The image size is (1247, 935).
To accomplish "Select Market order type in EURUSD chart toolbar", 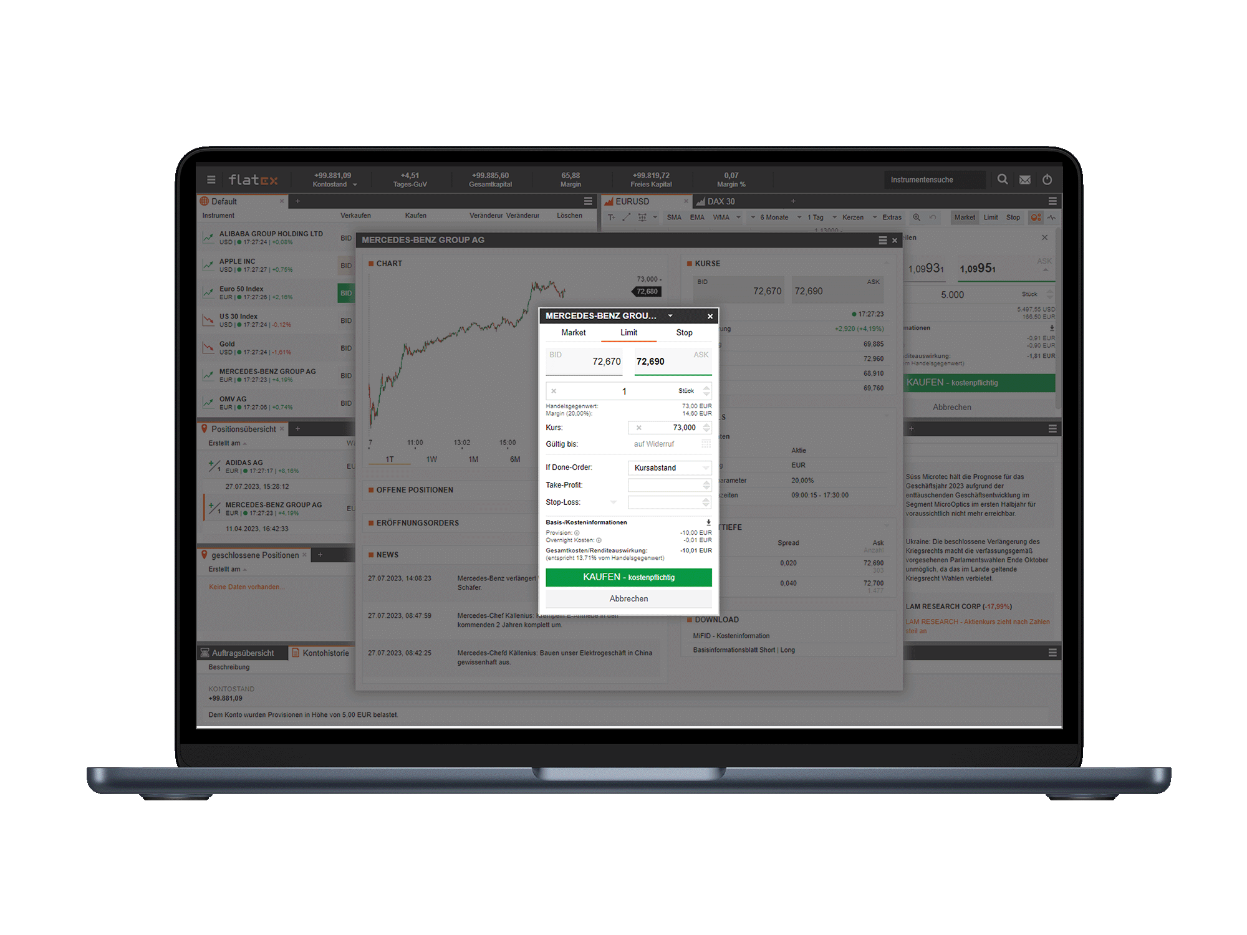I will coord(965,218).
